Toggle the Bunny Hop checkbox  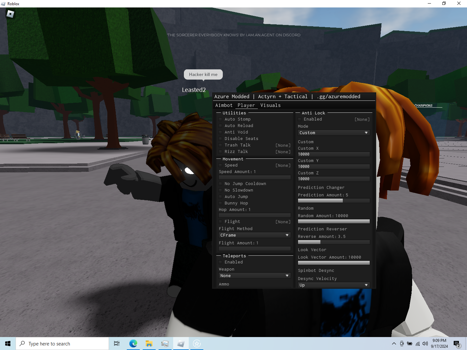(x=221, y=203)
